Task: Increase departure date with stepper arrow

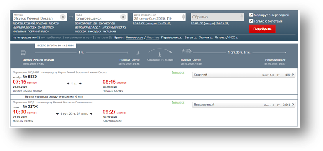Action: click(184, 15)
